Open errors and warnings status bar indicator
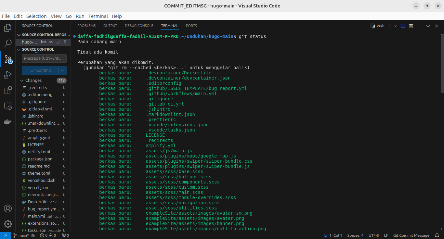This screenshot has width=444, height=239. tap(48, 235)
